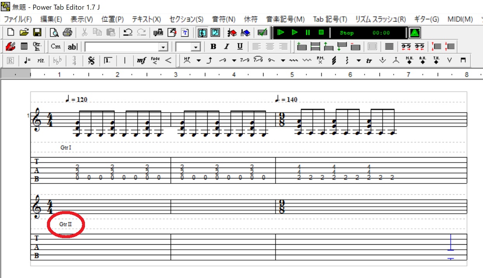Toggle bold text formatting
Viewport: 483px width, 278px height.
[213, 46]
